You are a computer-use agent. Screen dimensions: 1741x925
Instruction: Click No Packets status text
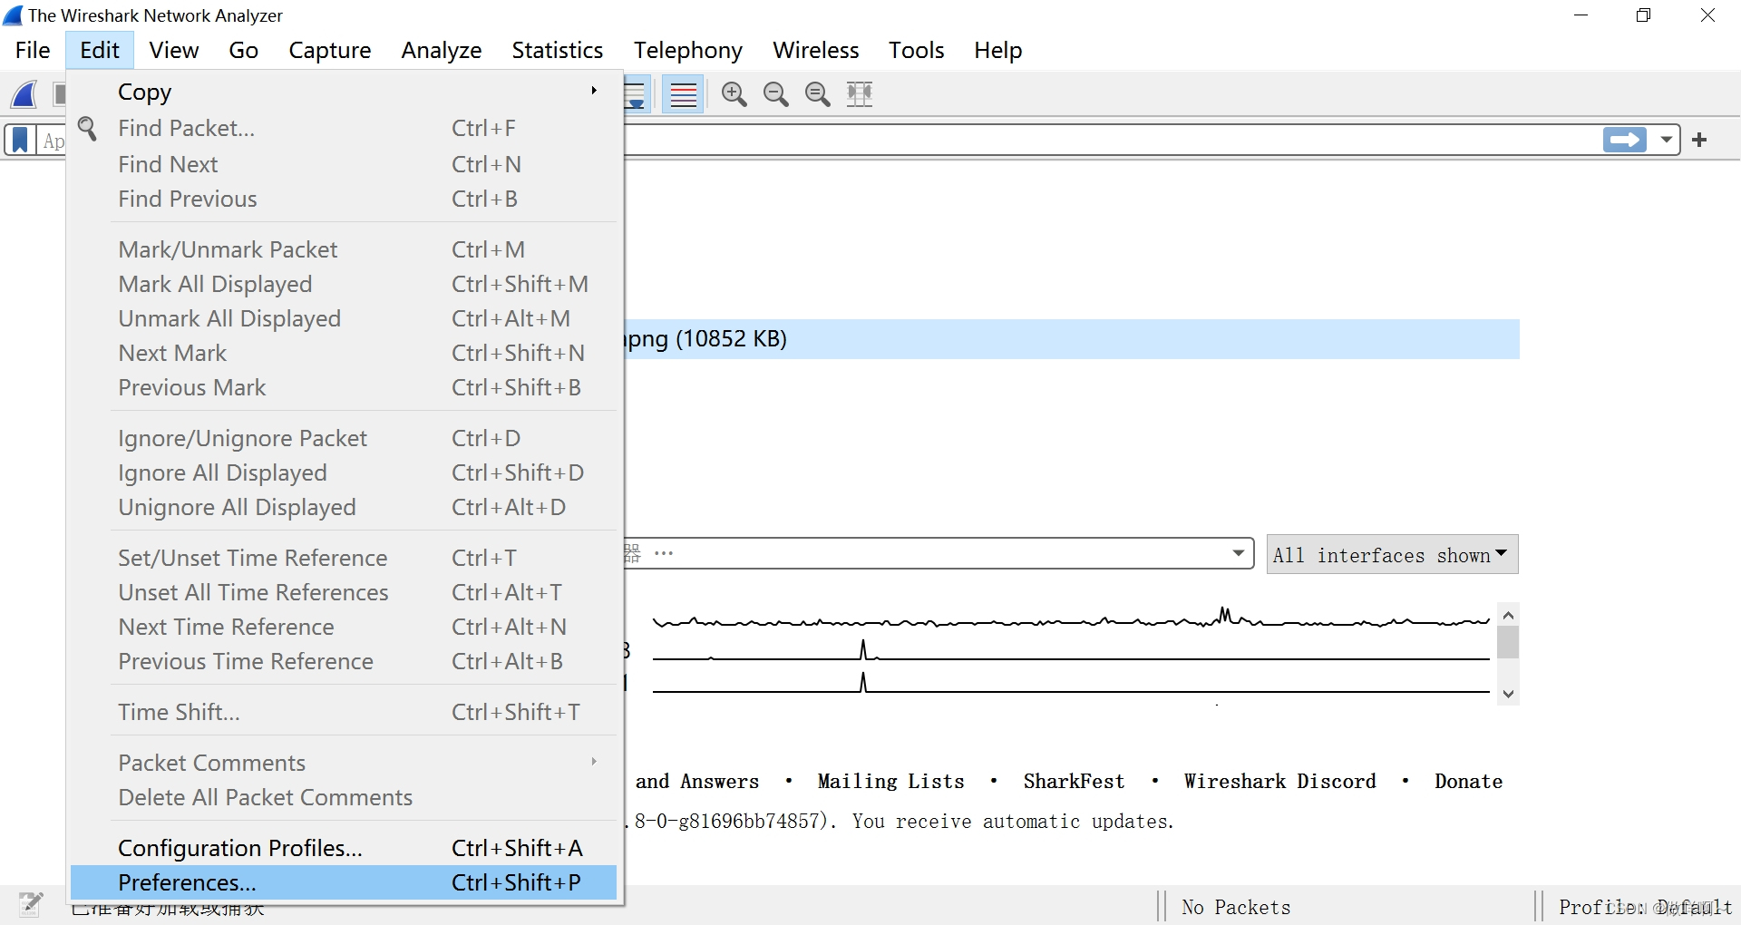pyautogui.click(x=1236, y=907)
